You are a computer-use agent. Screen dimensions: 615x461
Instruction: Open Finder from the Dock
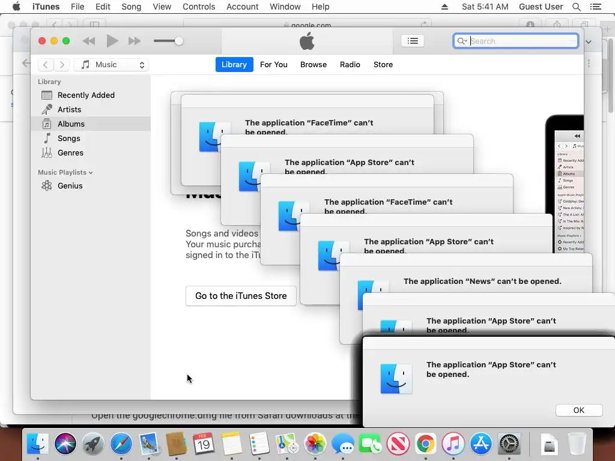click(x=38, y=444)
